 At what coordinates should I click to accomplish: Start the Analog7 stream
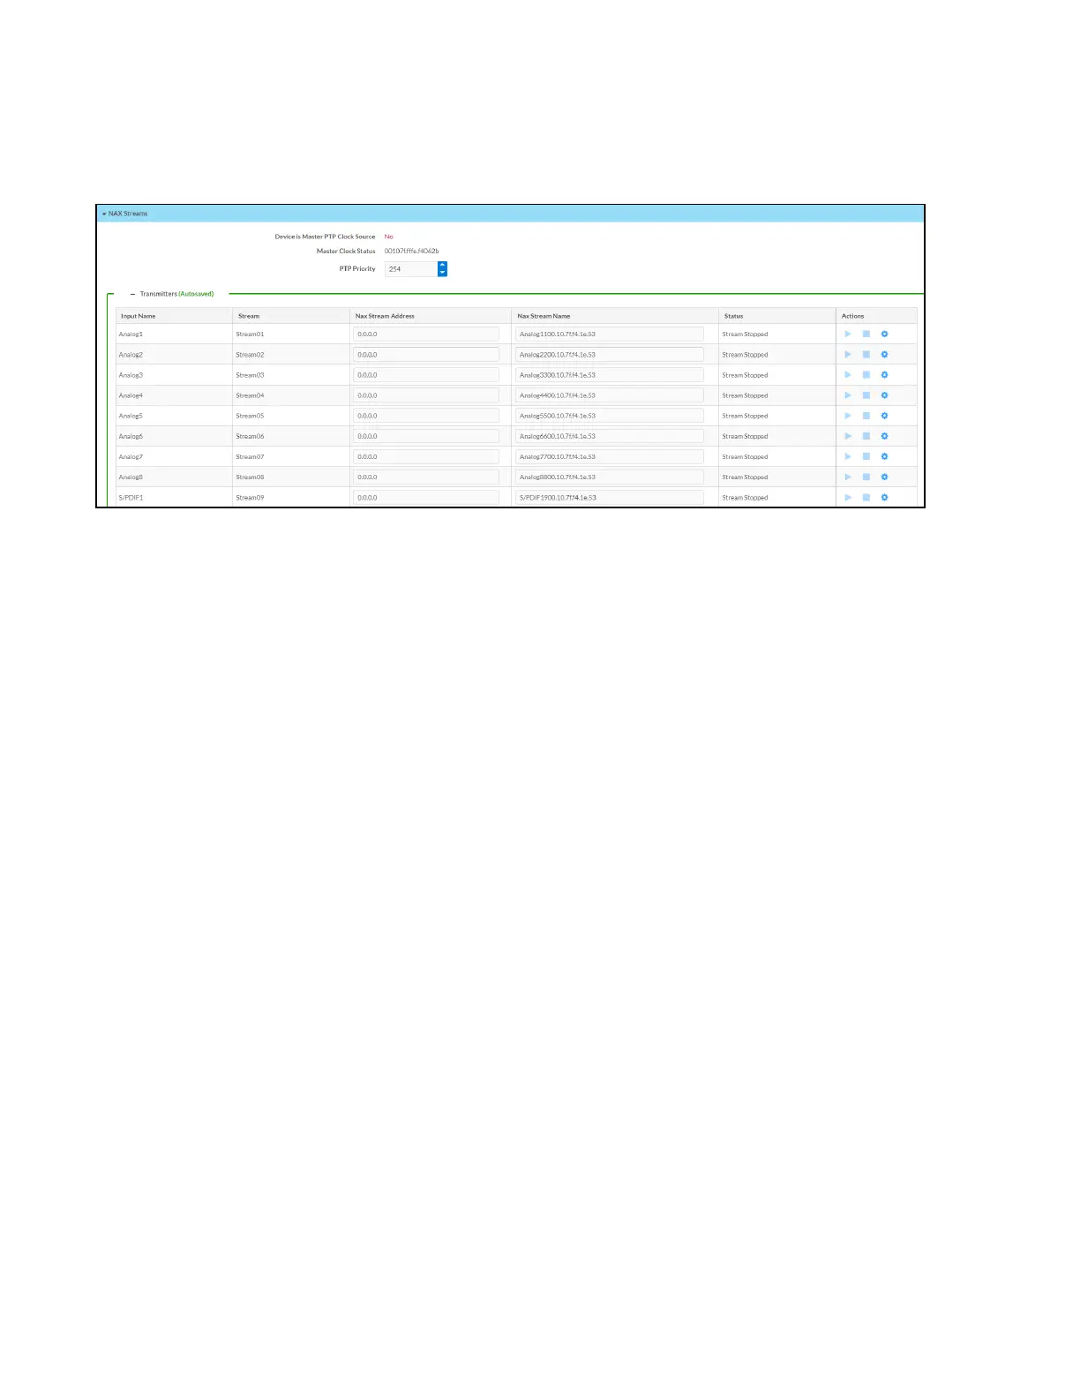coord(848,457)
